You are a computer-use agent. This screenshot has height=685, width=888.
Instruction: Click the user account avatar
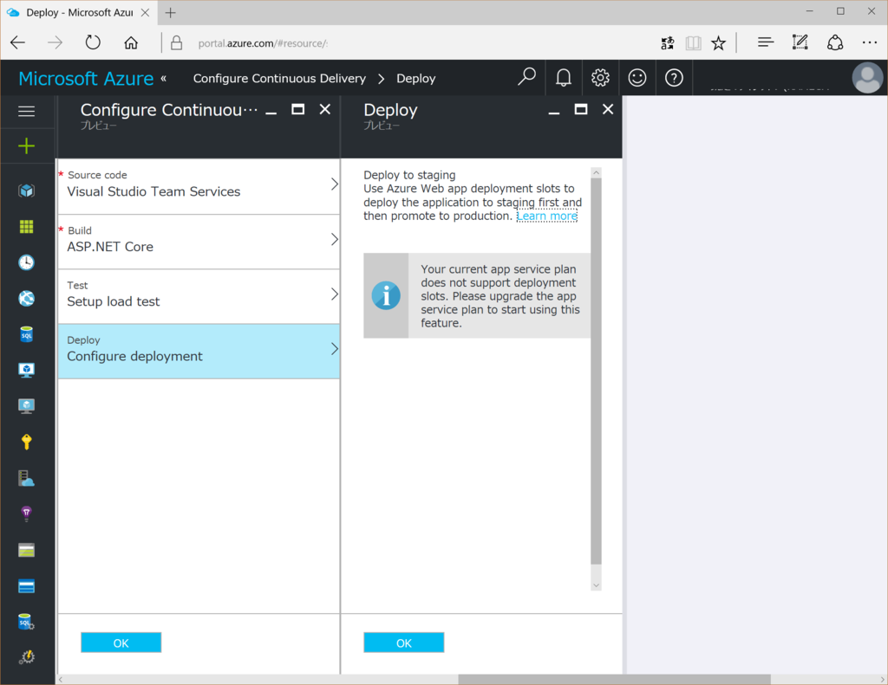(x=867, y=77)
